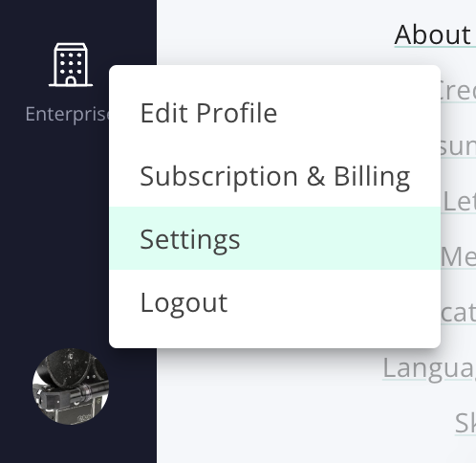Open the Enterprise building icon
Viewport: 476px width, 463px height.
pyautogui.click(x=71, y=65)
